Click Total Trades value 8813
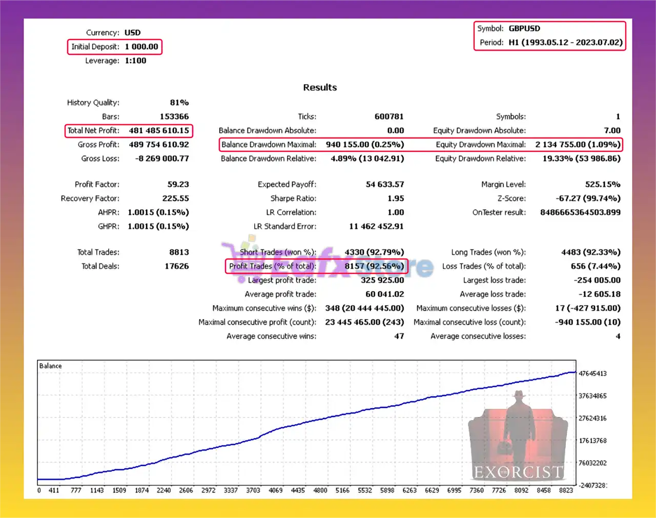The width and height of the screenshot is (656, 518). (x=179, y=252)
